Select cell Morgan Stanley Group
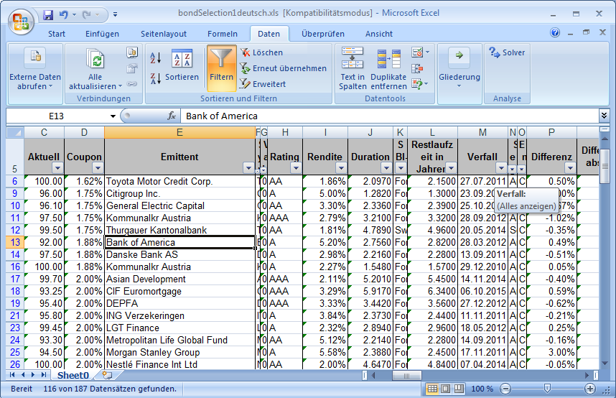This screenshot has width=616, height=398. [x=179, y=352]
